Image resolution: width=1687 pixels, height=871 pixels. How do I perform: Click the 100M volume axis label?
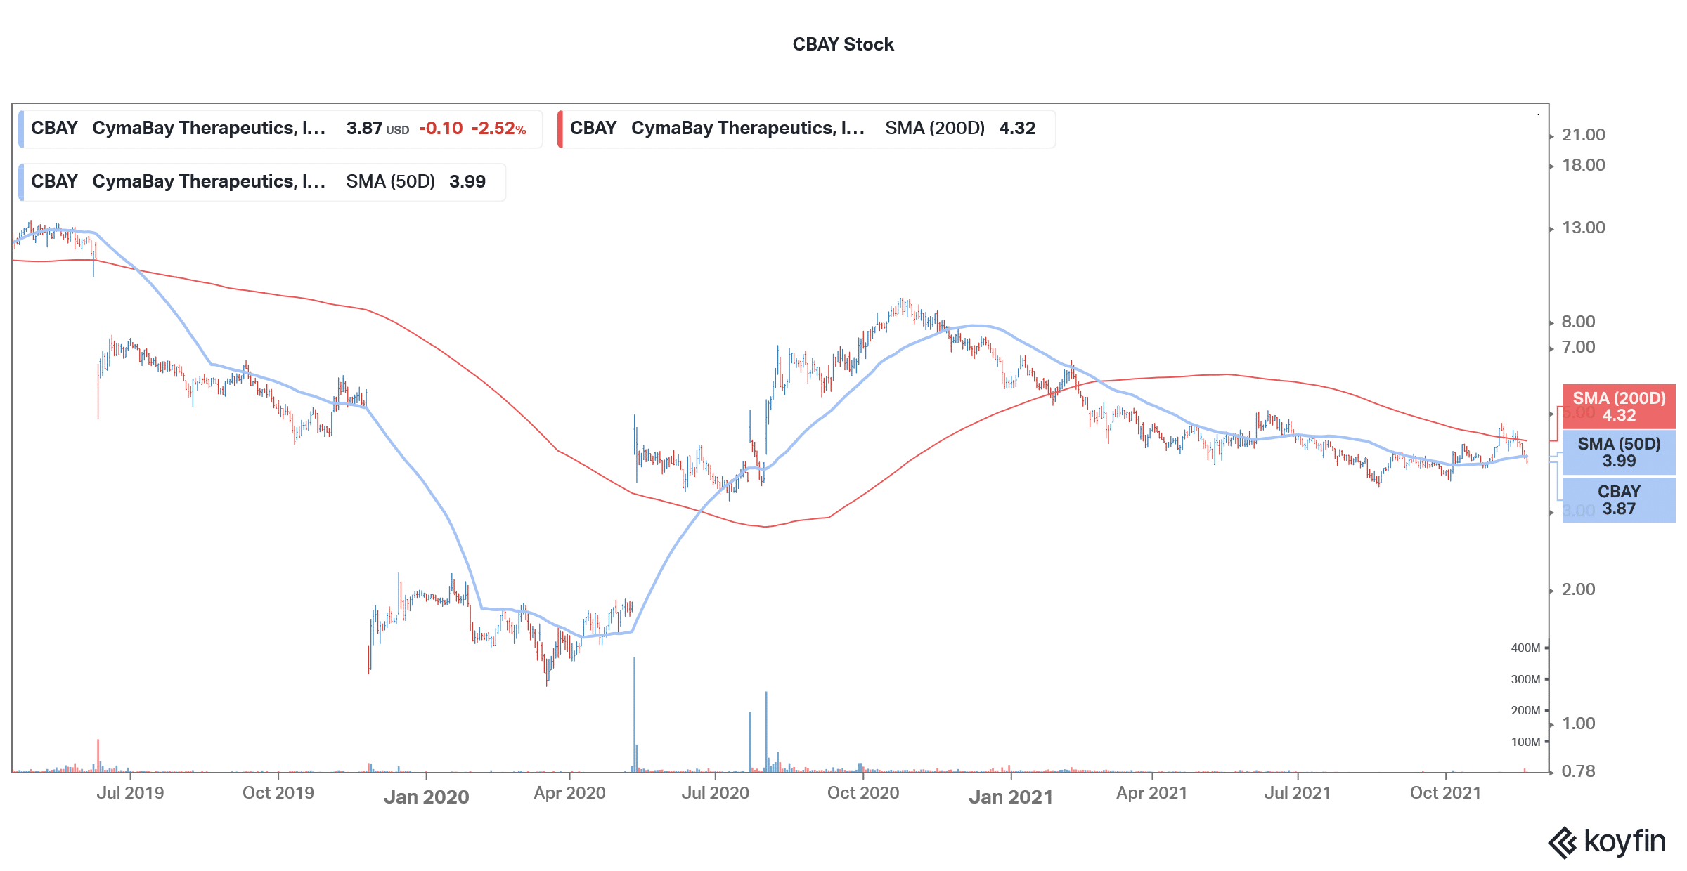click(1525, 742)
